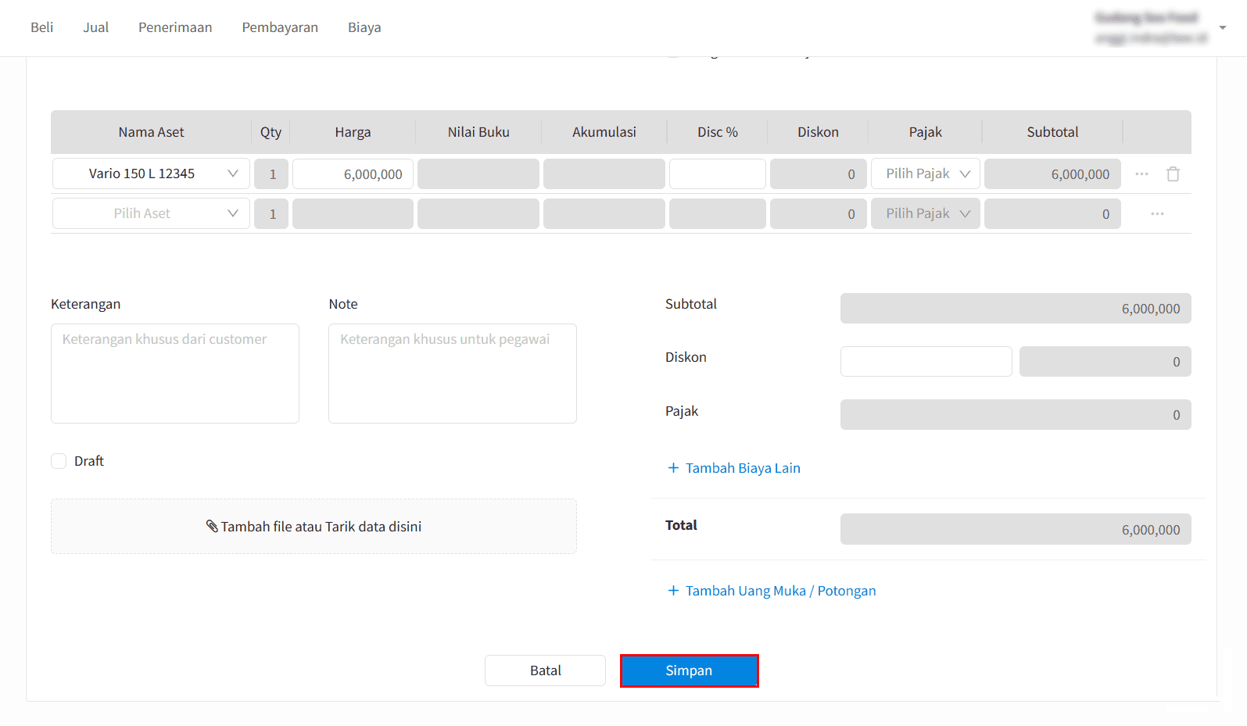This screenshot has width=1247, height=726.
Task: Open the Vario 150 L 12345 asset dropdown
Action: click(x=151, y=173)
